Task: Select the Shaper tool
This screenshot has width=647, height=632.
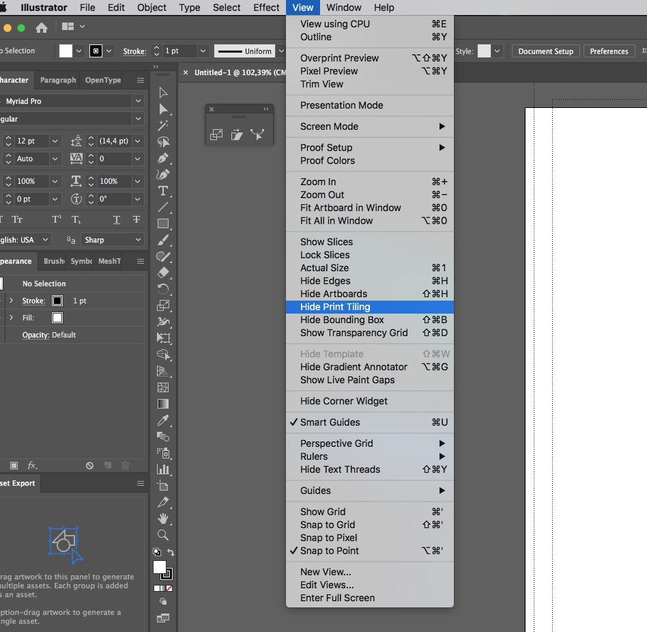Action: (x=163, y=256)
